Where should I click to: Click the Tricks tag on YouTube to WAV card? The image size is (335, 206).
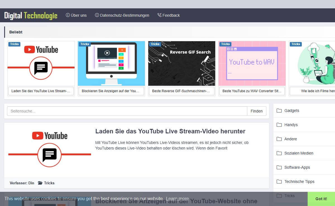click(225, 44)
